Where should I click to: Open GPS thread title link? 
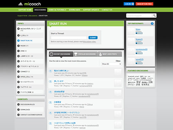click(67, 113)
